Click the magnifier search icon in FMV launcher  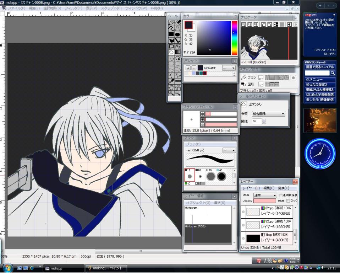[x=333, y=73]
